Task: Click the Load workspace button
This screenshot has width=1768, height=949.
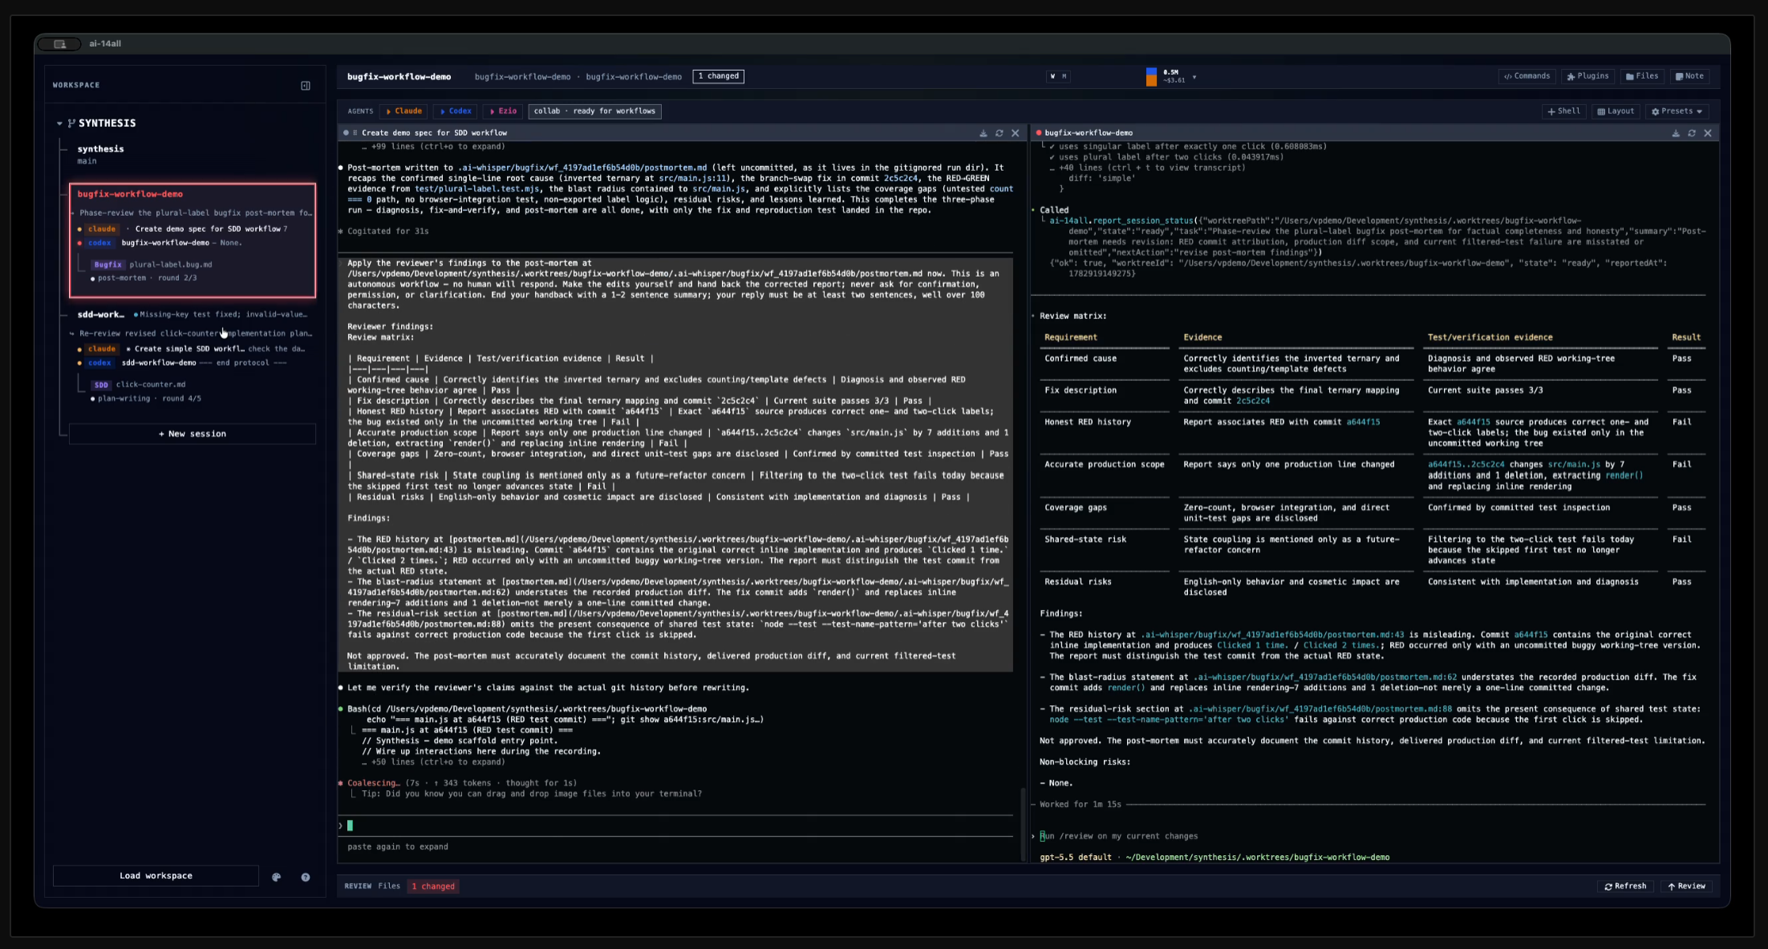Action: pos(156,876)
